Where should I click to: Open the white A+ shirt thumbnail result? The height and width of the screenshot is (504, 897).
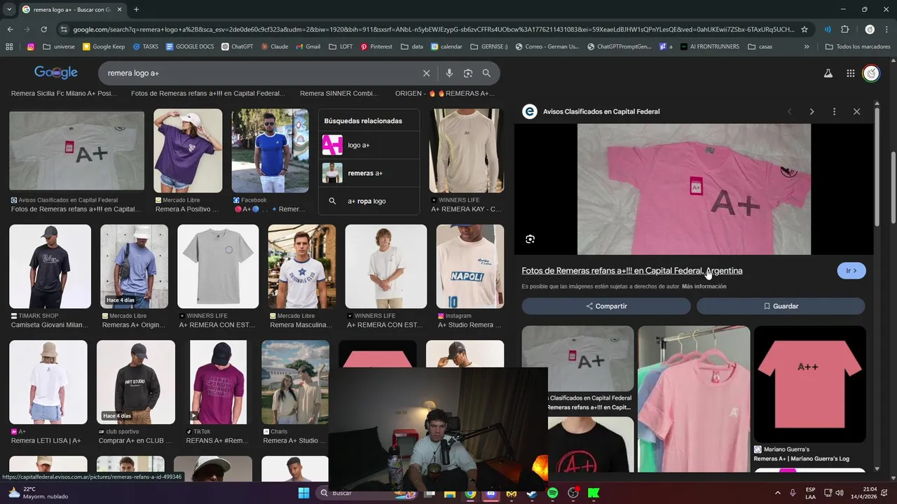tap(76, 150)
